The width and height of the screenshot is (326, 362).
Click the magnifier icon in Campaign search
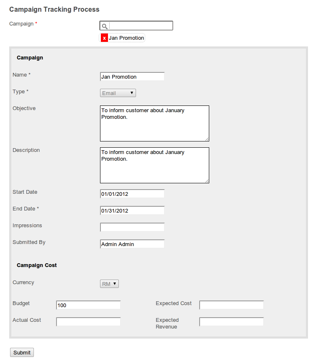[x=105, y=26]
